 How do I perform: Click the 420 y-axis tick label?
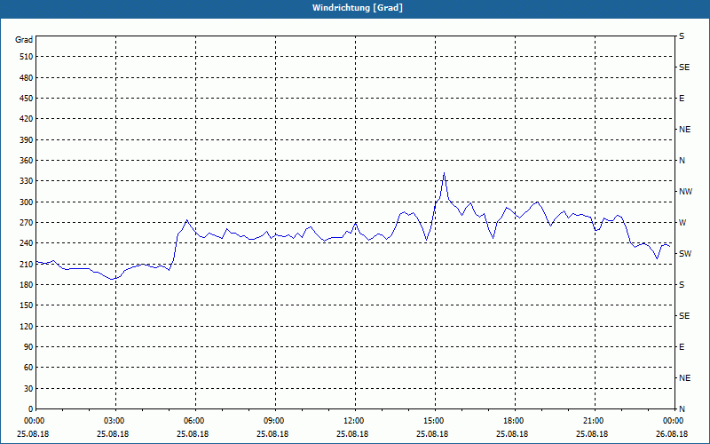27,119
